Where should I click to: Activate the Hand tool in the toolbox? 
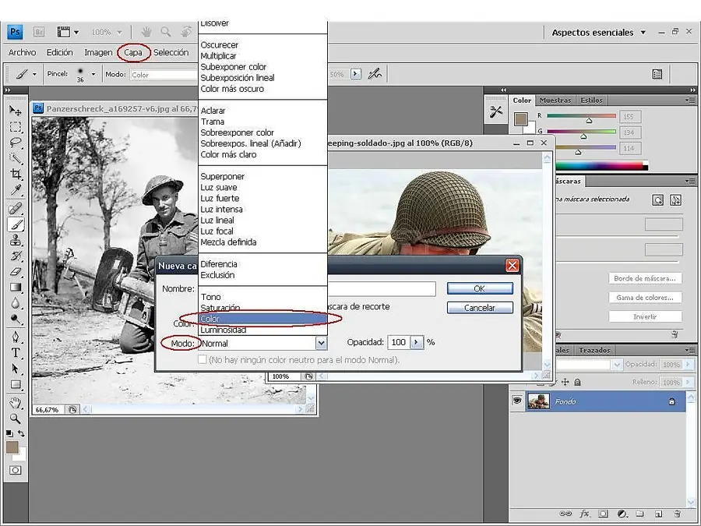click(x=16, y=403)
